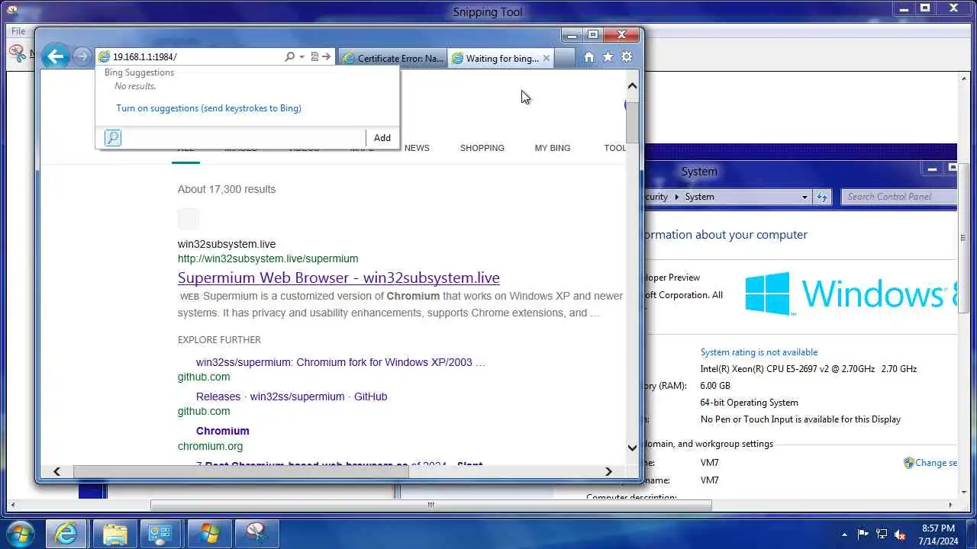Screen dimensions: 977x549
Task: Open SHOPPING tab on Bing results
Action: (482, 148)
